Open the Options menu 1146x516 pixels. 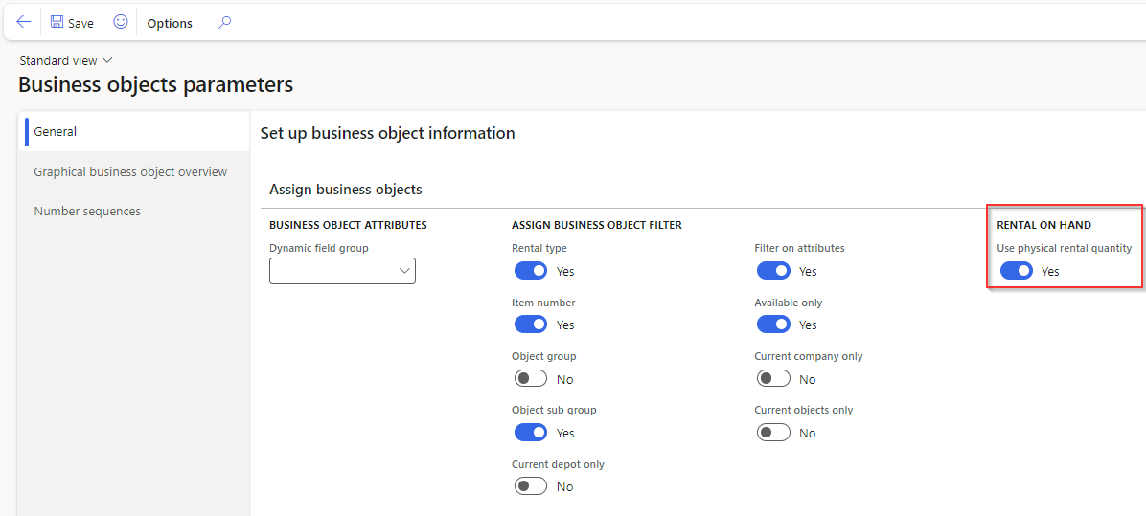(170, 23)
